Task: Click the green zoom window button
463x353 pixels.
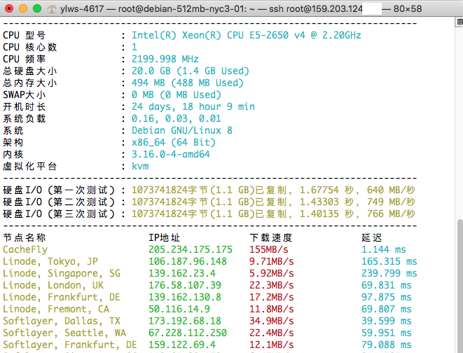Action: (37, 8)
